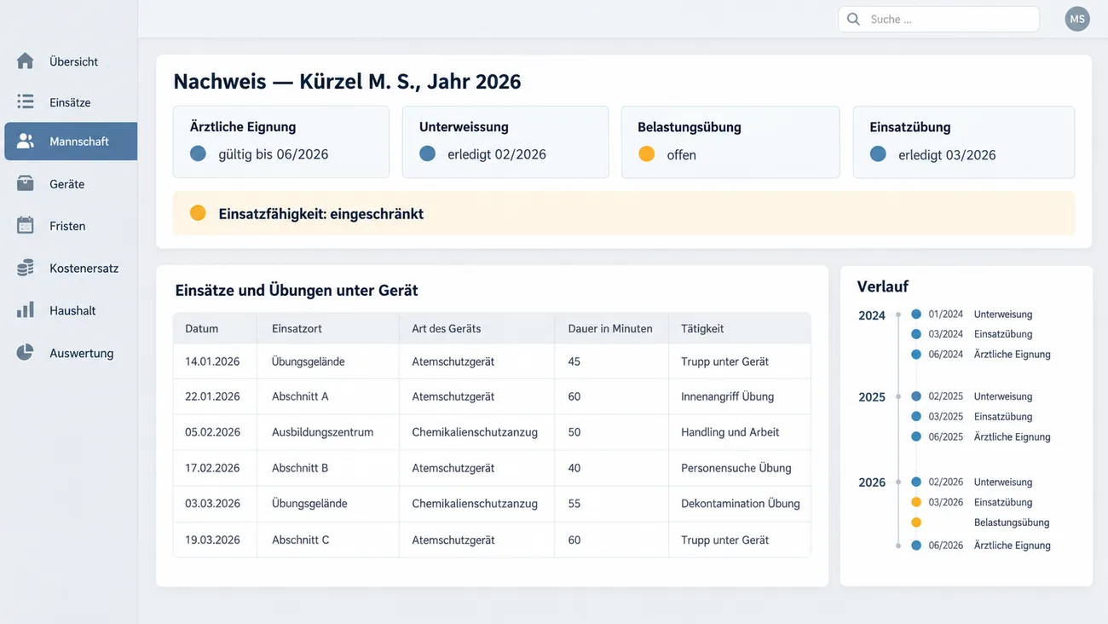Image resolution: width=1108 pixels, height=624 pixels.
Task: Go to Einsätze in the sidebar
Action: pyautogui.click(x=70, y=102)
